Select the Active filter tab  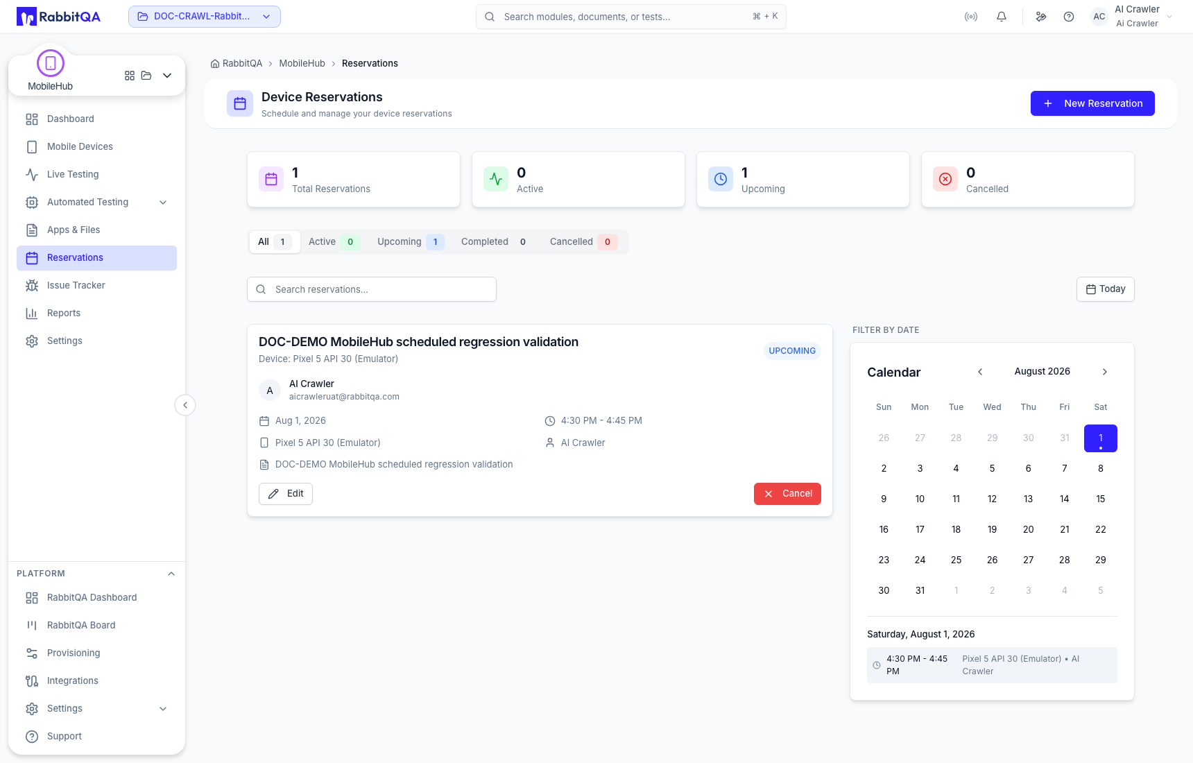334,242
